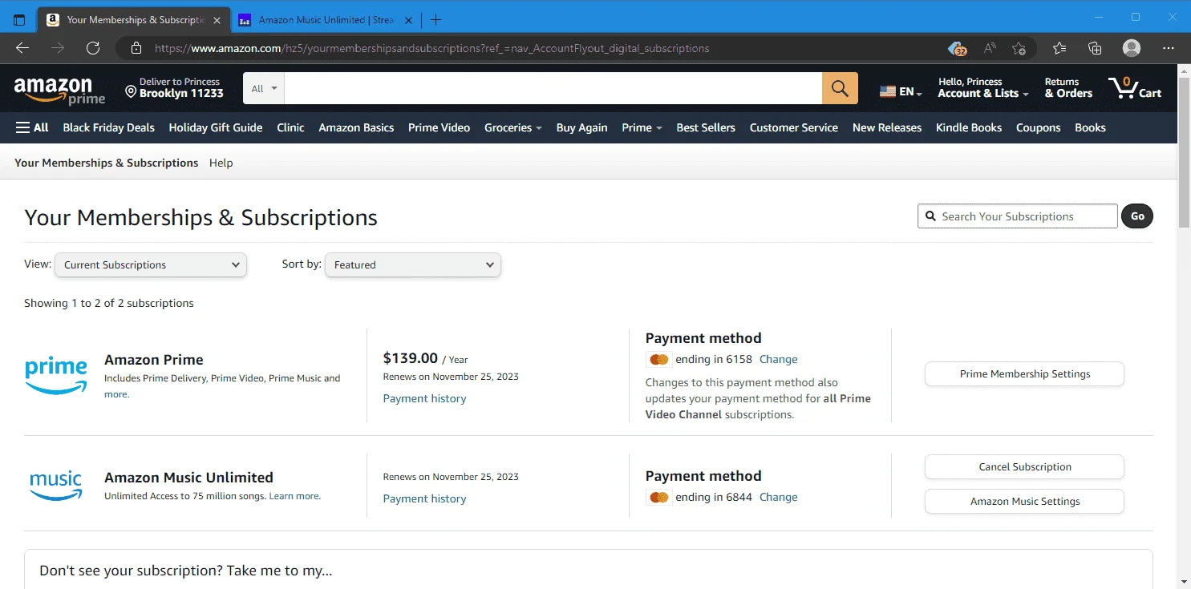Screen dimensions: 1191x589
Task: Open the Sort by Featured dropdown
Action: point(412,264)
